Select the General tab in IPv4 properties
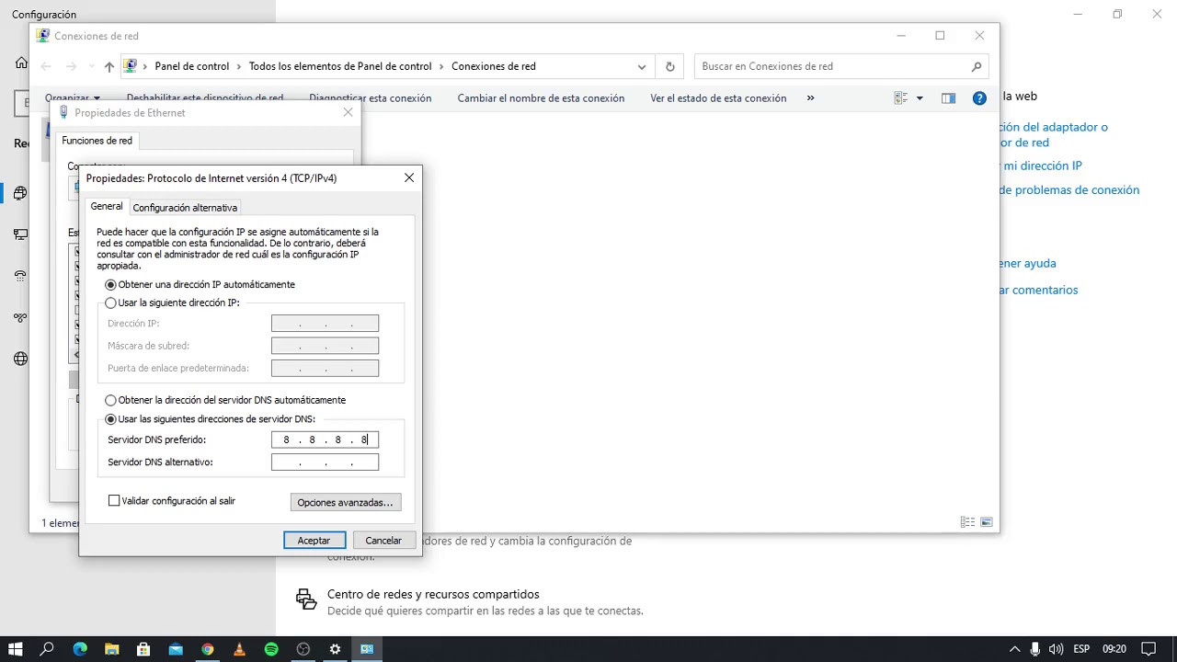The width and height of the screenshot is (1177, 662). click(107, 207)
